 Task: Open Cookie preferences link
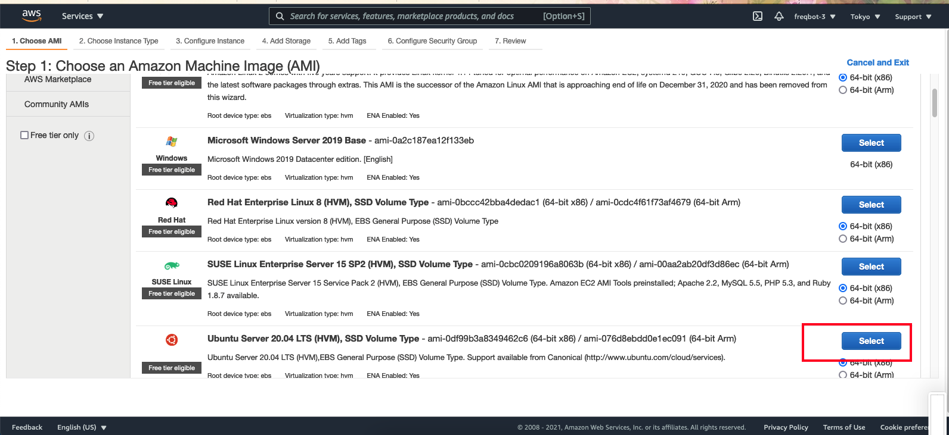point(904,427)
